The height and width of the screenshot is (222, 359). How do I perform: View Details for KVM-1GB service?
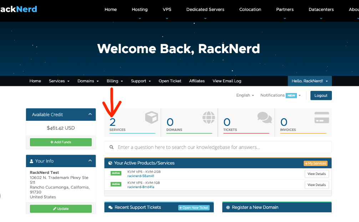317,185
